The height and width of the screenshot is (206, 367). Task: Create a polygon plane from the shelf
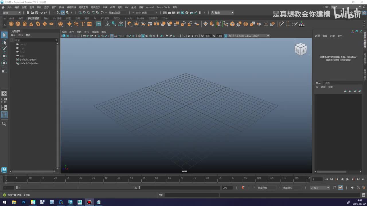(x=44, y=24)
